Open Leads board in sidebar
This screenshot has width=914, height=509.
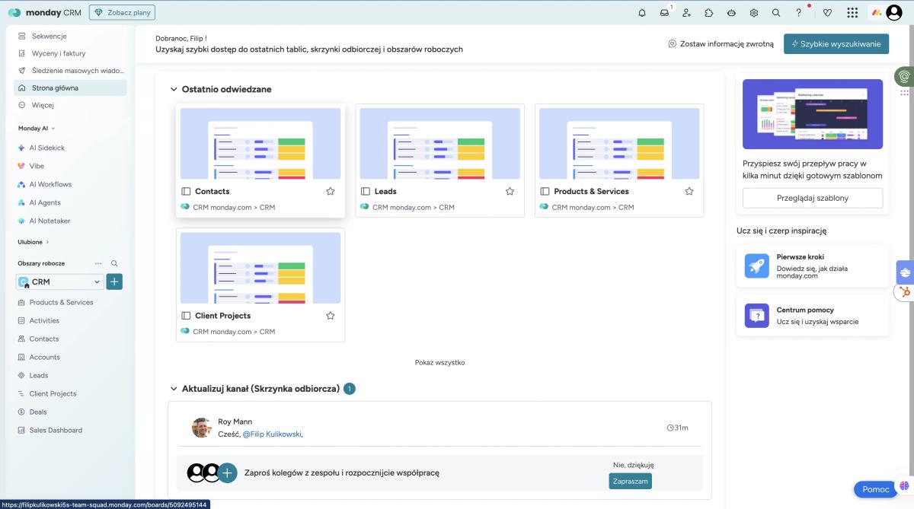point(70,375)
